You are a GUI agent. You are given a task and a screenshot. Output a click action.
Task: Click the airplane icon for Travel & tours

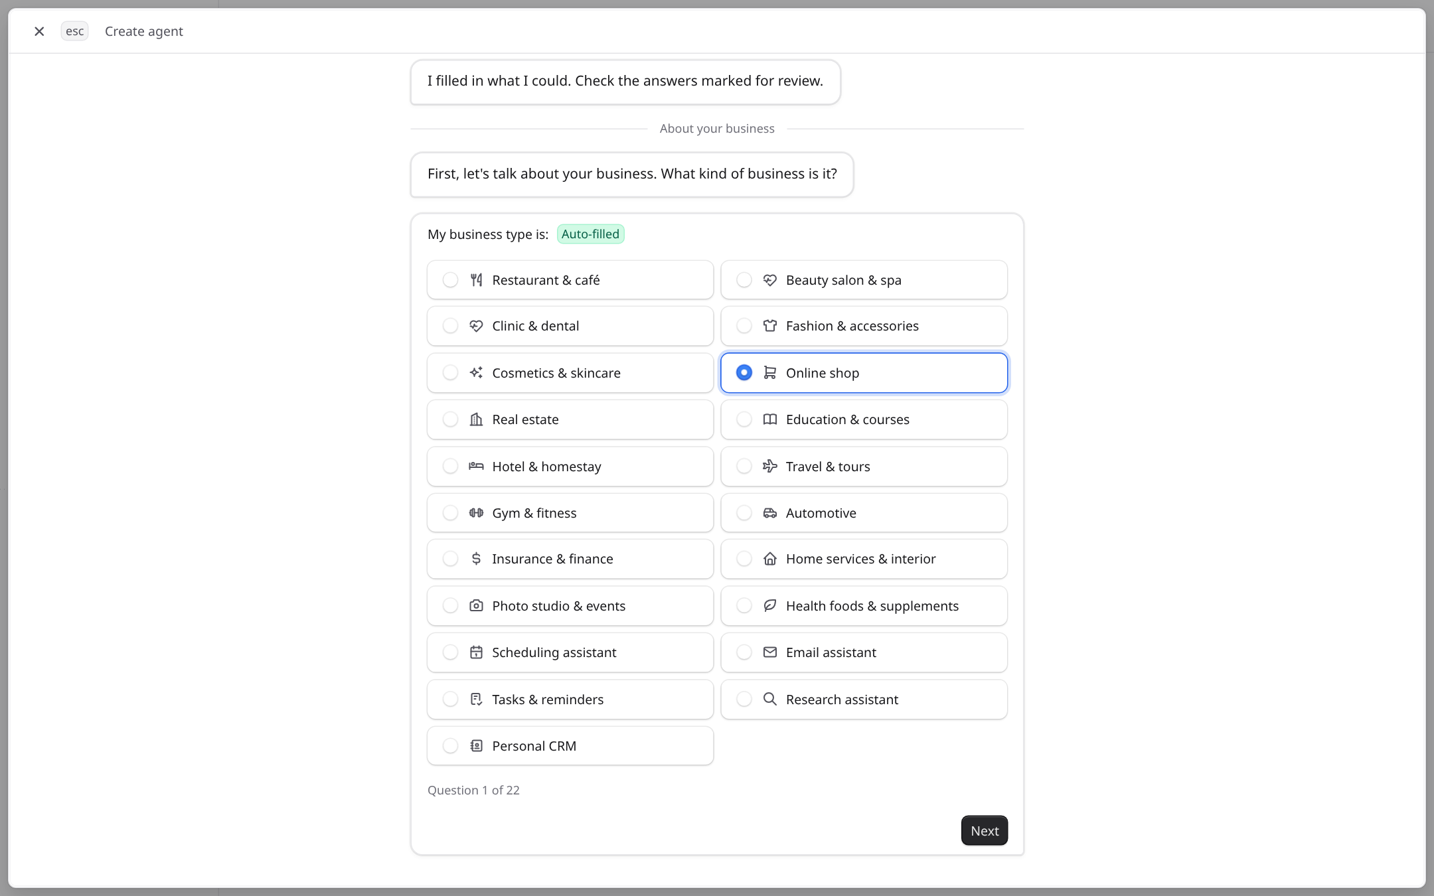tap(770, 467)
